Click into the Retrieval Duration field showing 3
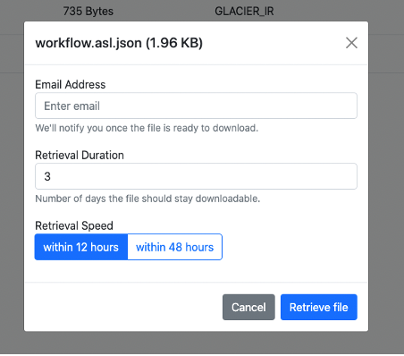The width and height of the screenshot is (404, 356). click(196, 176)
